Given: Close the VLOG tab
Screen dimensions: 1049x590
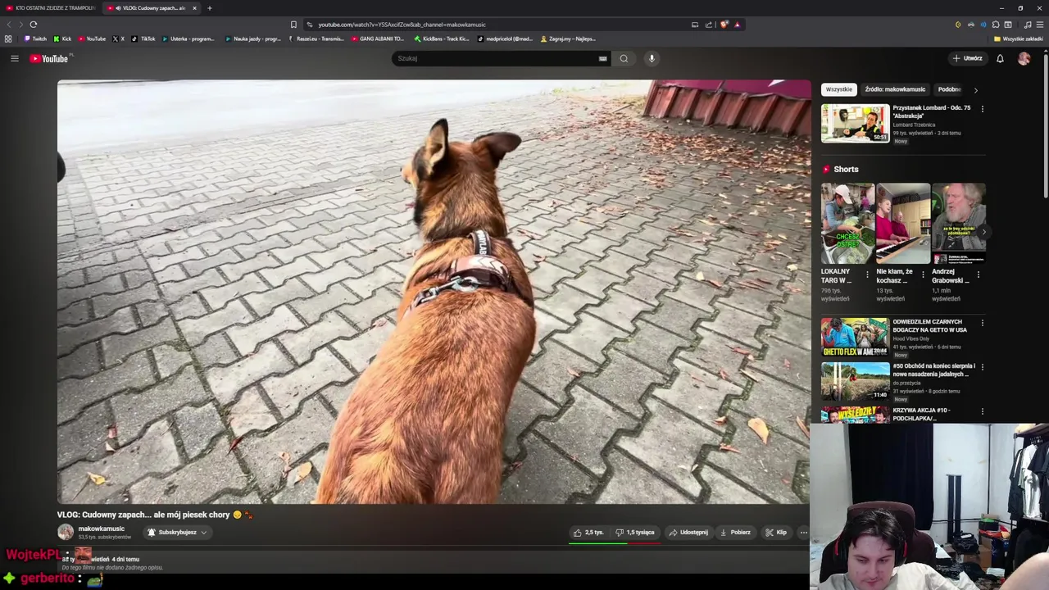Looking at the screenshot, I should [x=194, y=8].
